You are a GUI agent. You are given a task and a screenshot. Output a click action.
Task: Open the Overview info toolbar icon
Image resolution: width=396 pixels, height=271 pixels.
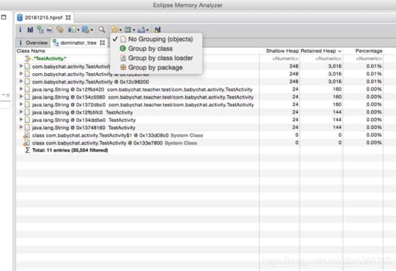coord(20,30)
